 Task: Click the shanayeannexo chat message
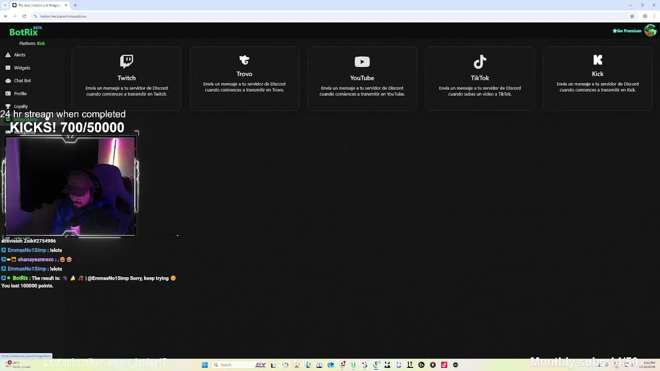click(36, 260)
